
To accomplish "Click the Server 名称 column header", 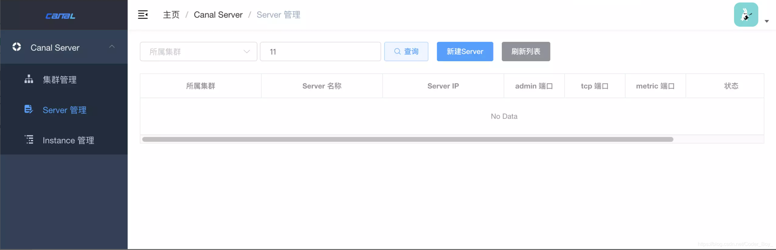I will click(x=322, y=86).
